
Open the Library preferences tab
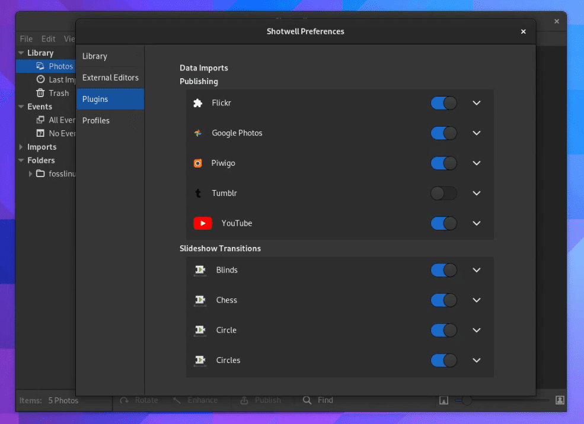(110, 56)
